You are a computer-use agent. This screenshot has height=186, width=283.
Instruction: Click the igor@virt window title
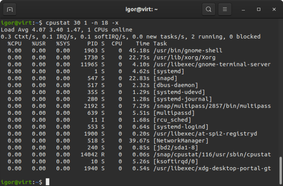click(141, 9)
